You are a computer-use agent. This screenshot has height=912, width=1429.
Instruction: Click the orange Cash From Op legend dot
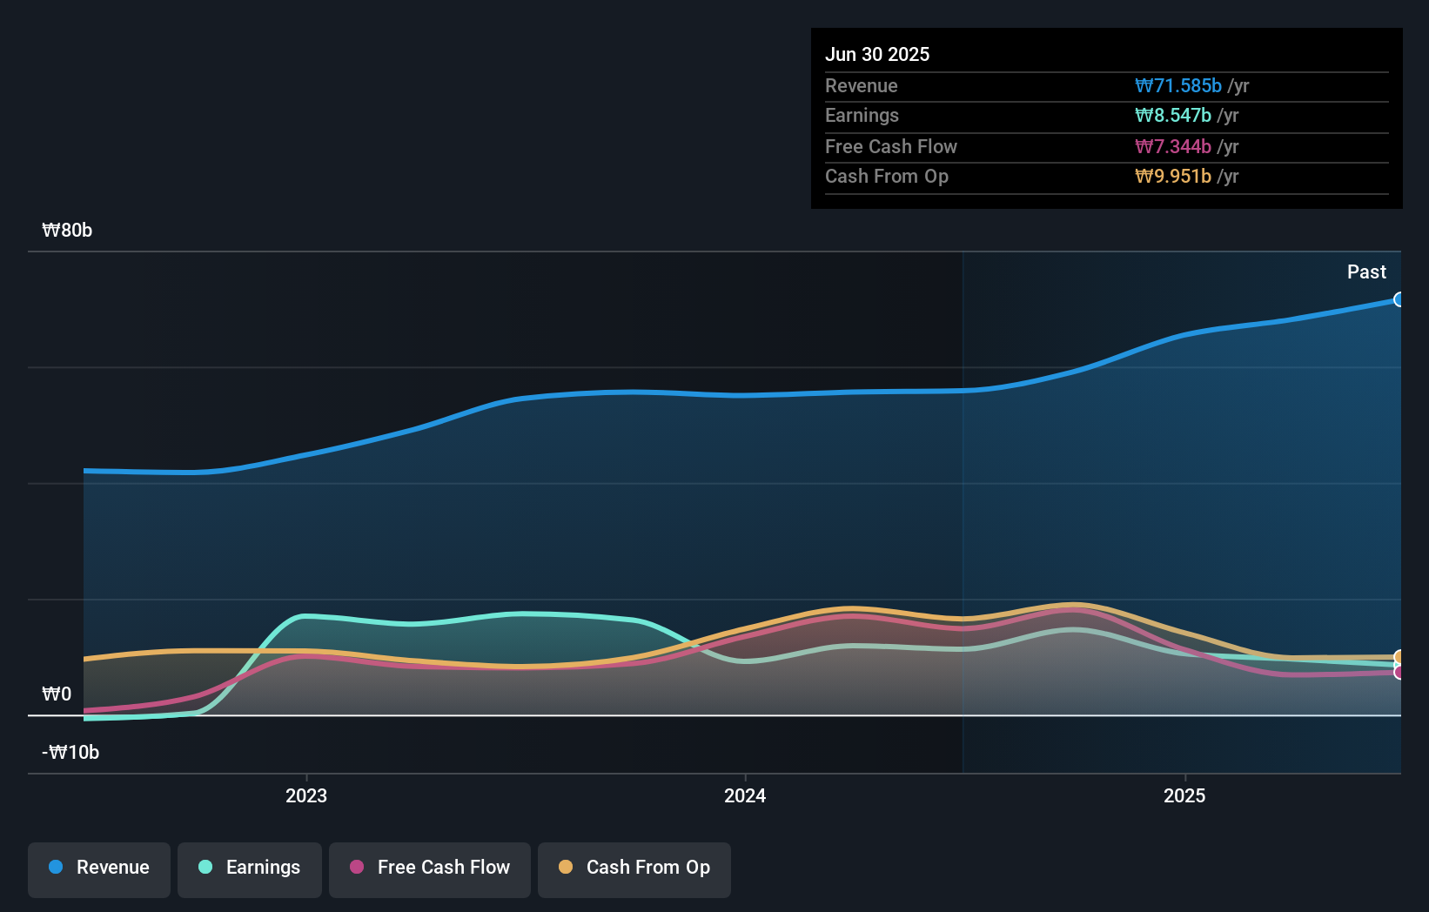pyautogui.click(x=567, y=868)
